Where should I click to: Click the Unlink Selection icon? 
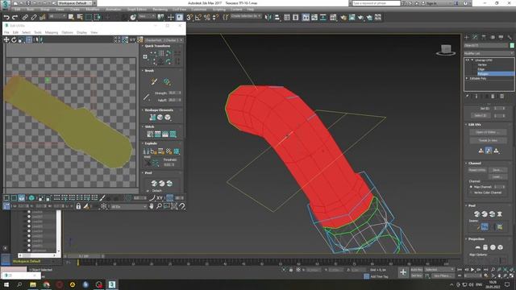click(34, 18)
